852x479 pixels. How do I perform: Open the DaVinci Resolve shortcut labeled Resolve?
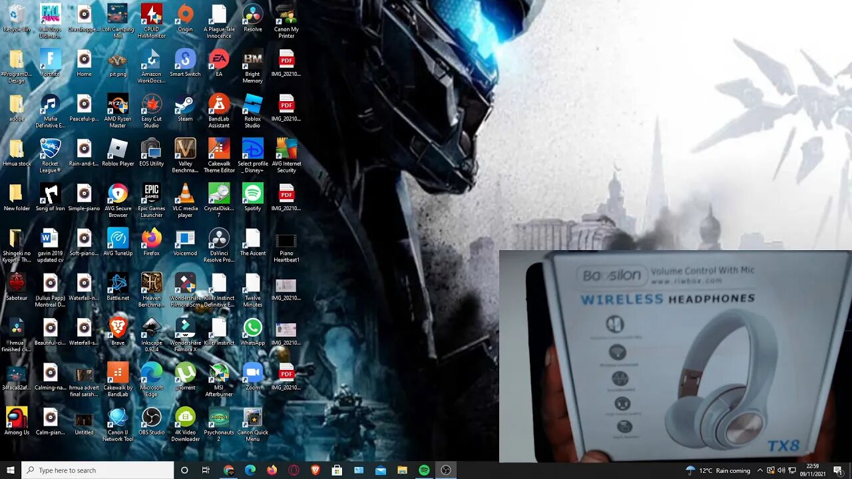252,19
